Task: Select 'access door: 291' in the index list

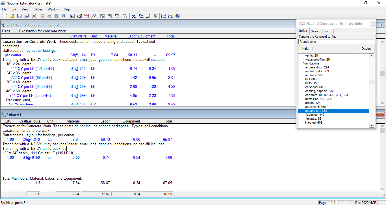Action: click(317, 67)
